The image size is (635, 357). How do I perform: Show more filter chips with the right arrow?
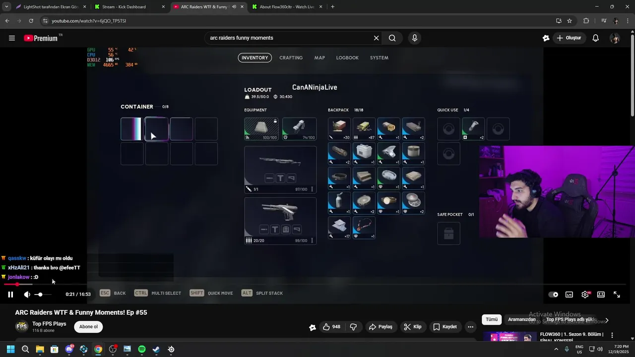coord(606,320)
